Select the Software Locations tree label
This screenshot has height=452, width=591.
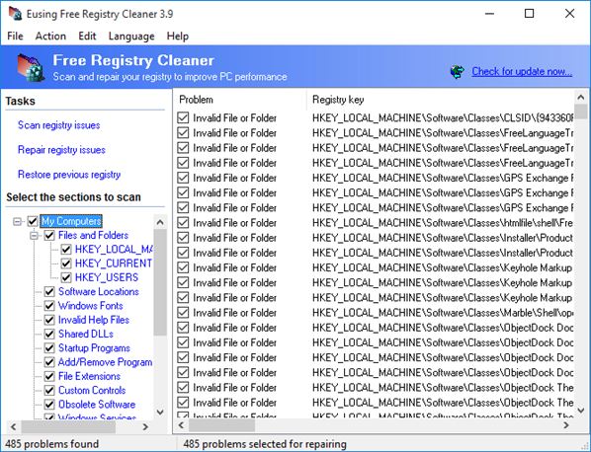coord(99,292)
